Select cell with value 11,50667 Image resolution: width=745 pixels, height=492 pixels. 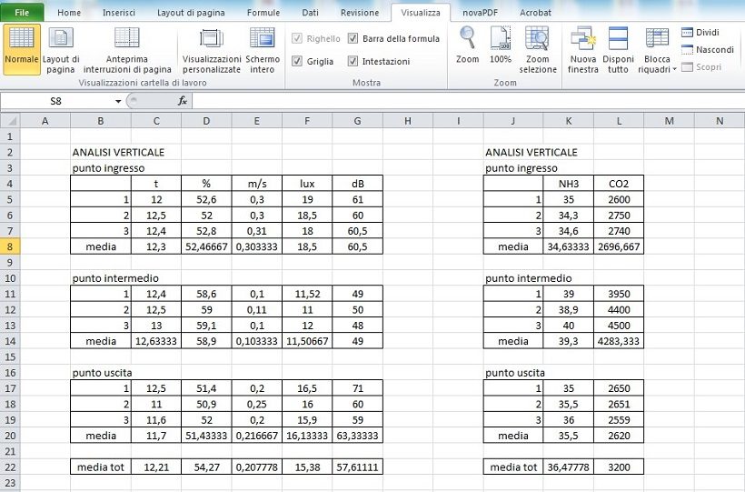[x=307, y=341]
